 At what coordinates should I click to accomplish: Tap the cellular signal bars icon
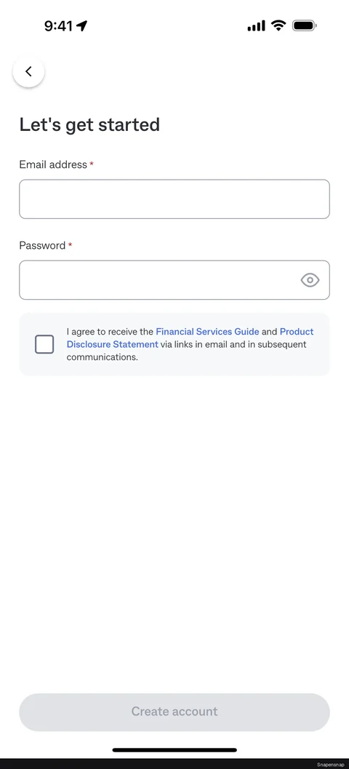point(257,26)
